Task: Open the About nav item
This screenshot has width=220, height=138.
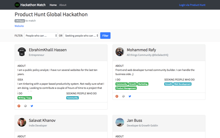Action: 63,5
